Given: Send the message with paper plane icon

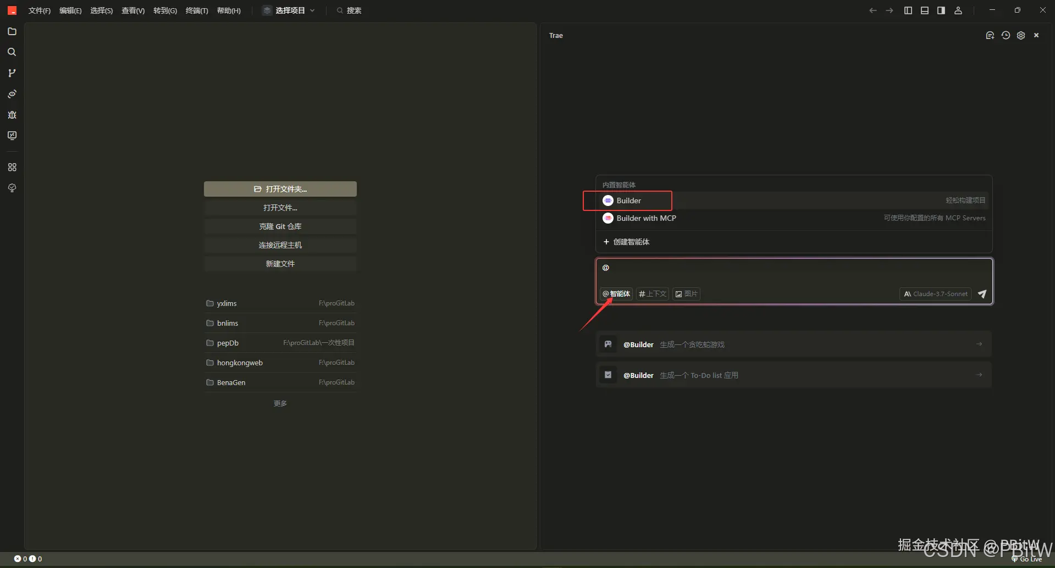Looking at the screenshot, I should coord(982,294).
